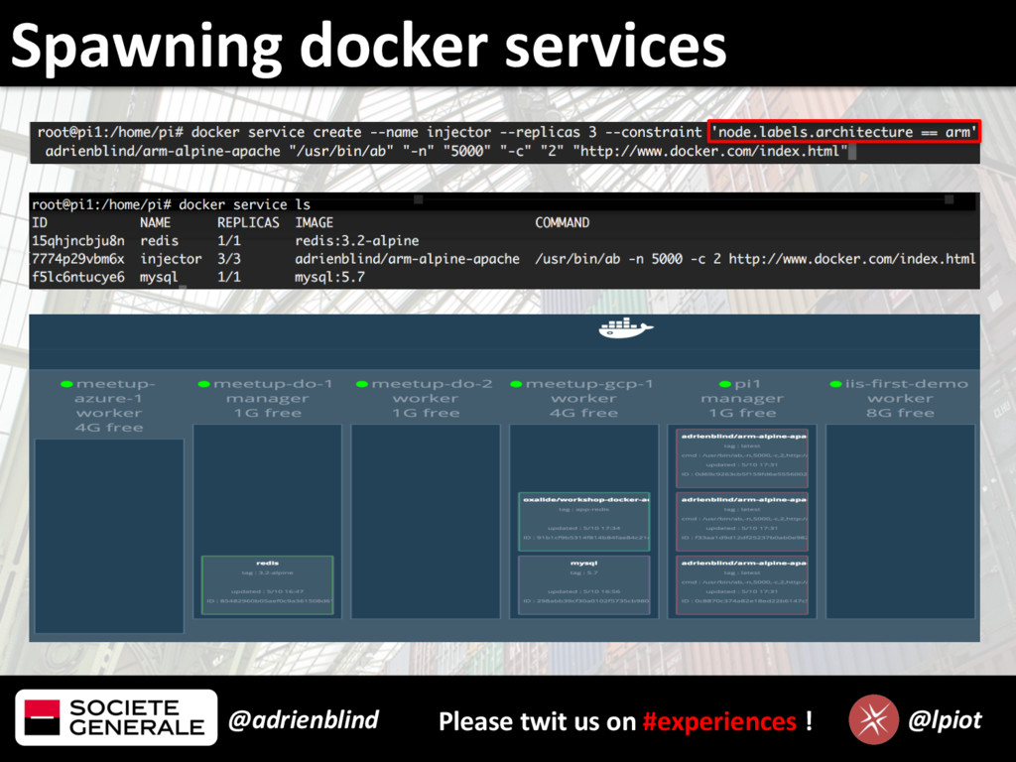Select the redis service card on meetup-do-1
The width and height of the screenshot is (1016, 762).
click(x=268, y=584)
